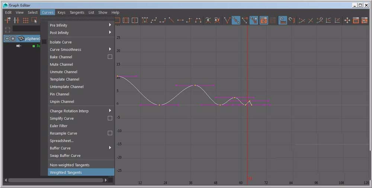372x188 pixels.
Task: Choose Non-weighted Tangents menu entry
Action: tap(81, 165)
